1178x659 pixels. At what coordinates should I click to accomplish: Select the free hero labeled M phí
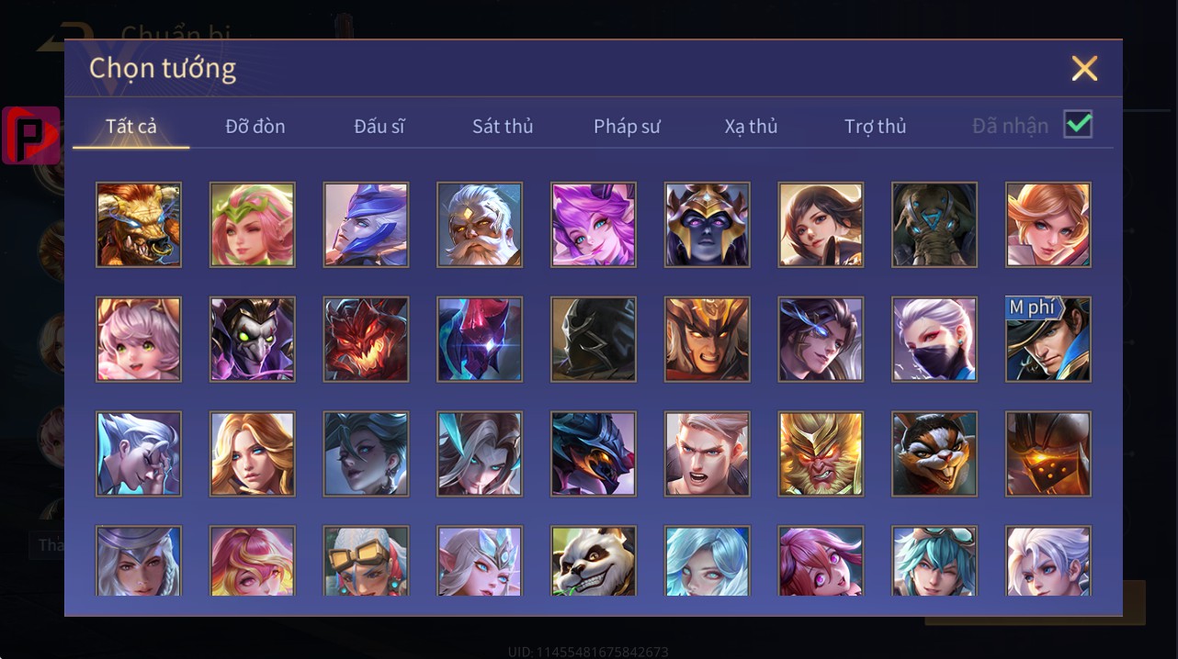(x=1048, y=339)
